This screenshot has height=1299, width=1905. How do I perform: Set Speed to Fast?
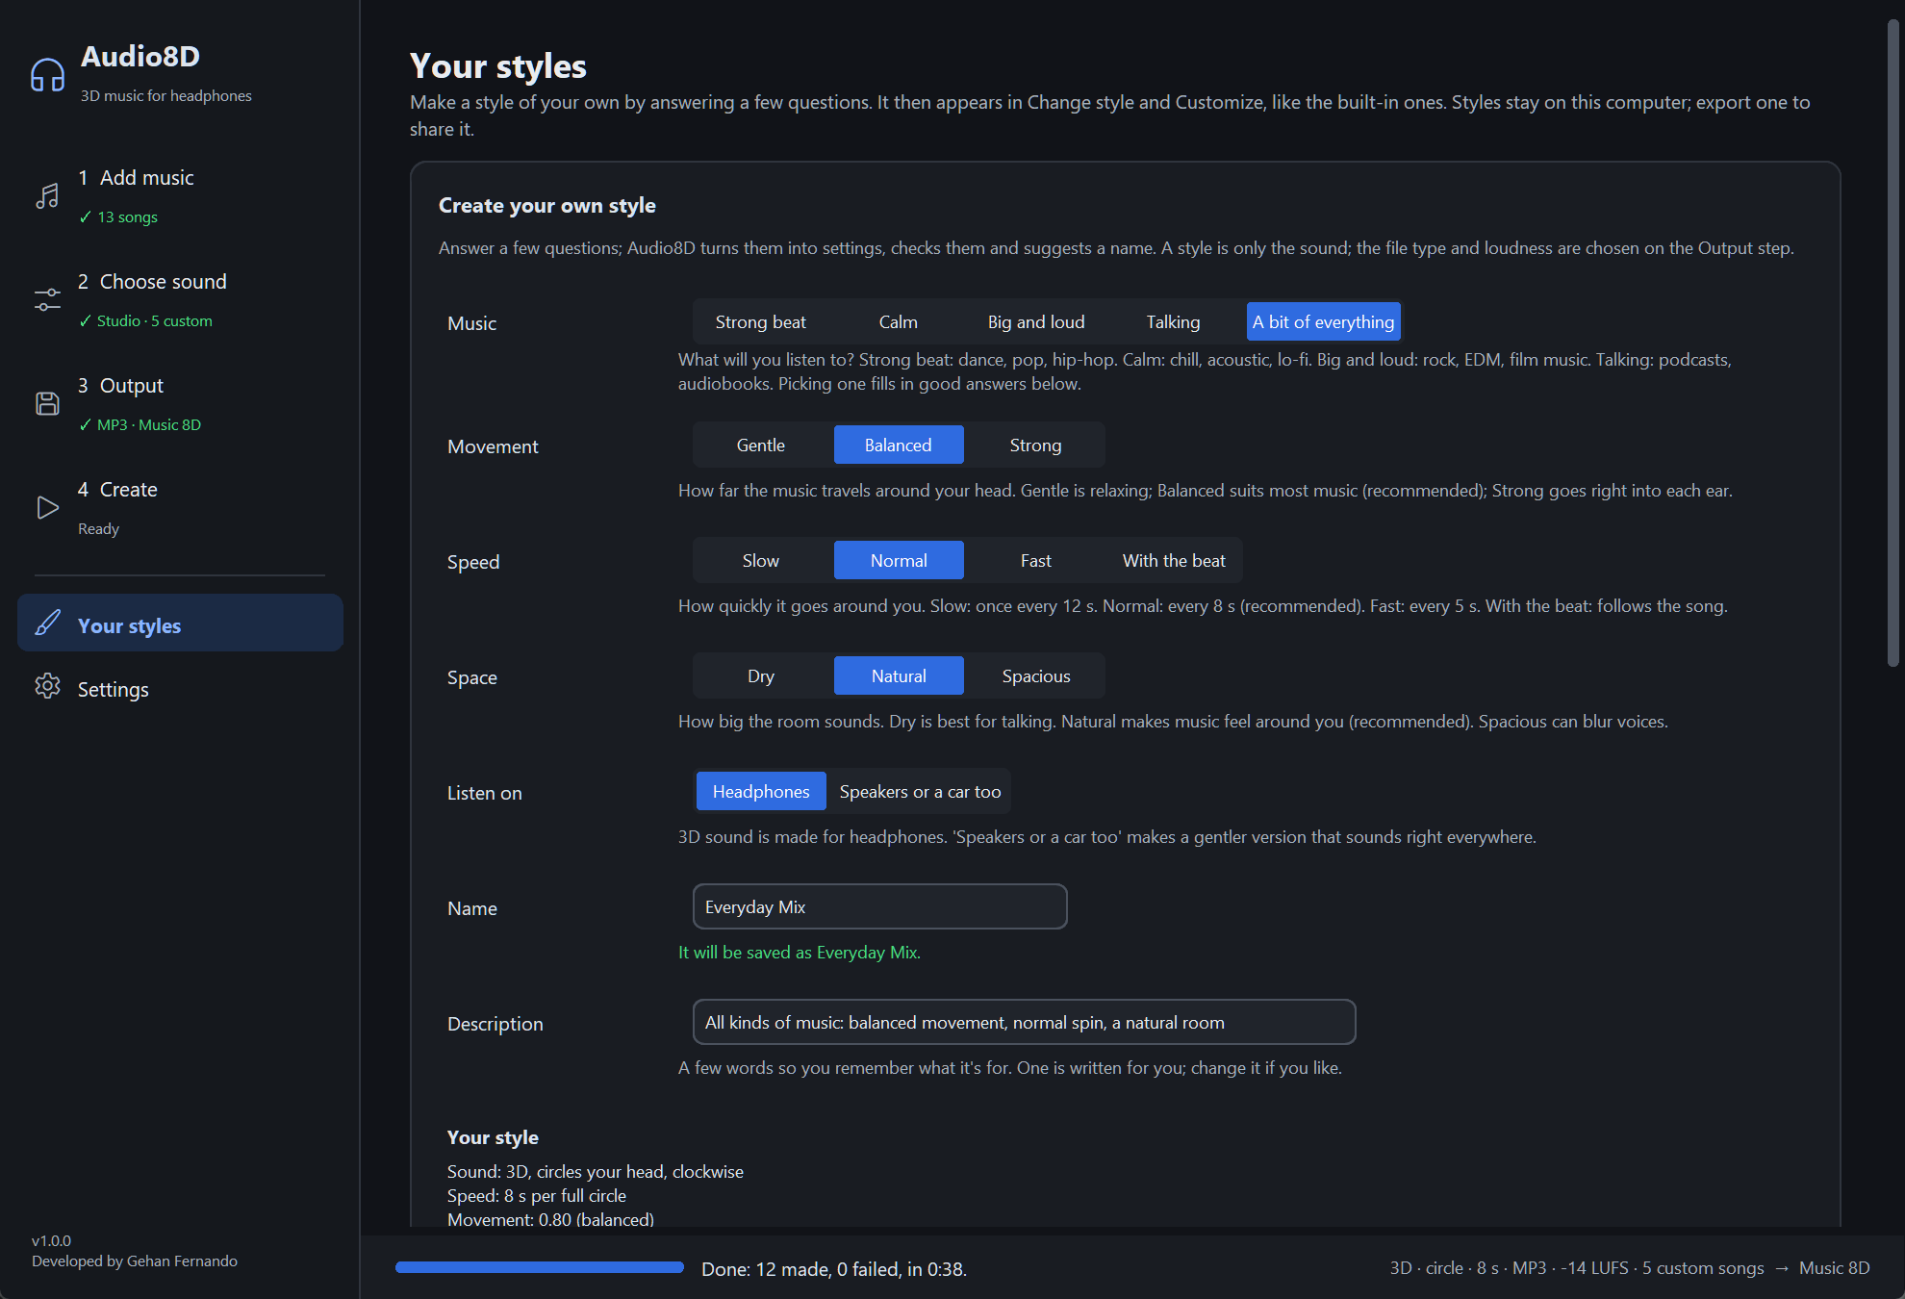click(1036, 561)
